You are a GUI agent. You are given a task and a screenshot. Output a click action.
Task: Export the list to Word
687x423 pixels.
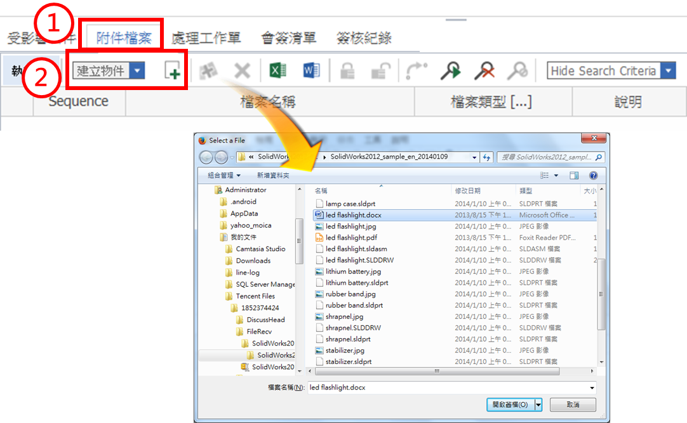pos(311,70)
